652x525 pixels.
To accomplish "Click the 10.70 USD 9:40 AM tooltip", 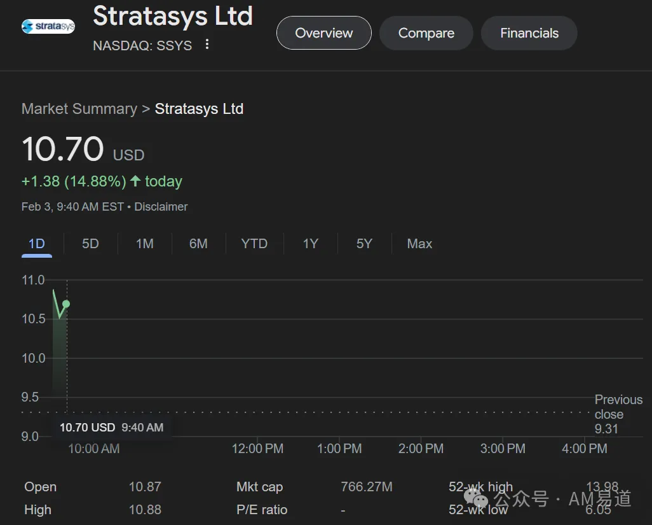I will point(111,427).
